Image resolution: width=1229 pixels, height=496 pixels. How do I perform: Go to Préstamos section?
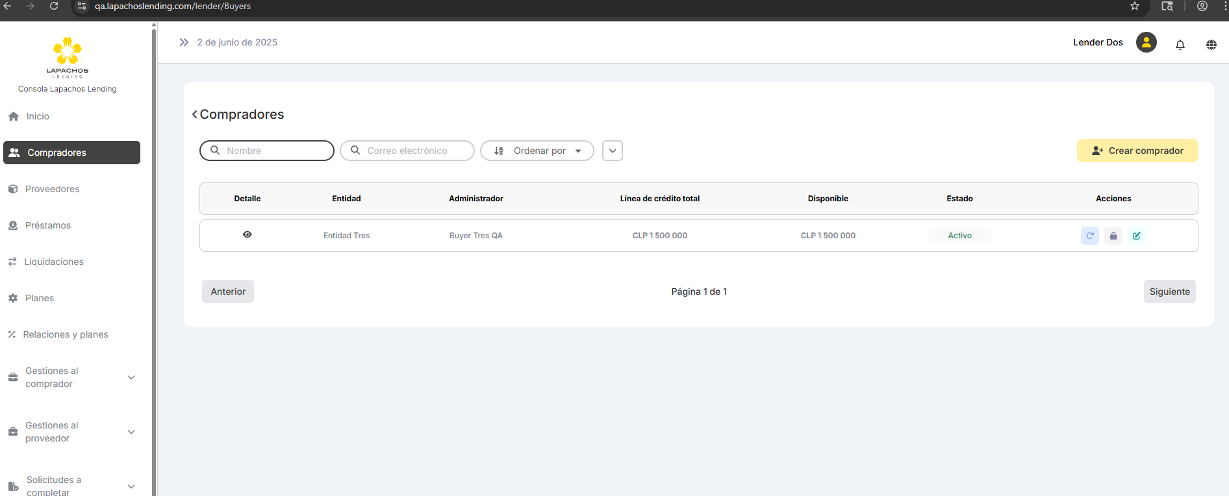point(47,225)
